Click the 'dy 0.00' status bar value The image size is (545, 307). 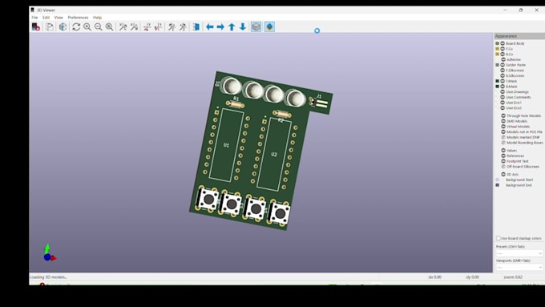coord(472,277)
